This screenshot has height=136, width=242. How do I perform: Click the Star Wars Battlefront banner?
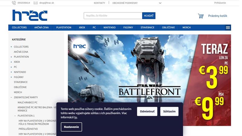coord(149,80)
